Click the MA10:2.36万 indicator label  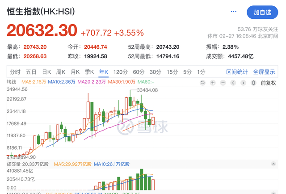(62, 82)
